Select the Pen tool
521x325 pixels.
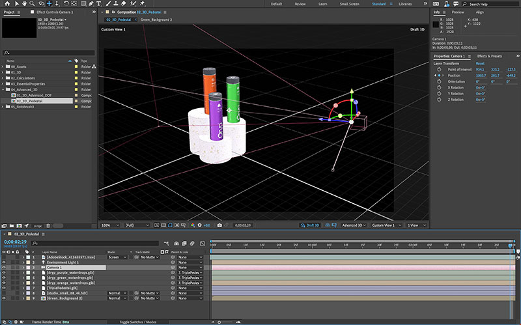(91, 4)
